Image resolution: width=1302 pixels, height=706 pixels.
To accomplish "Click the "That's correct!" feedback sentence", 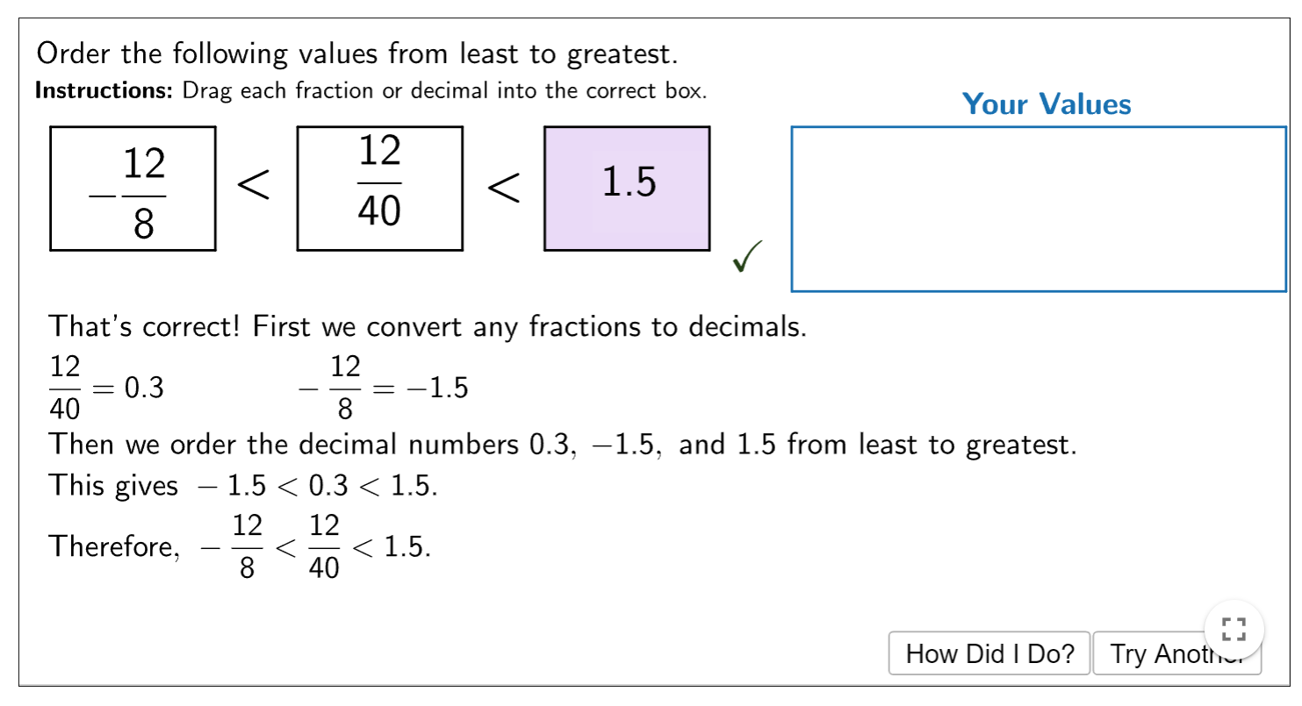I will (x=428, y=327).
